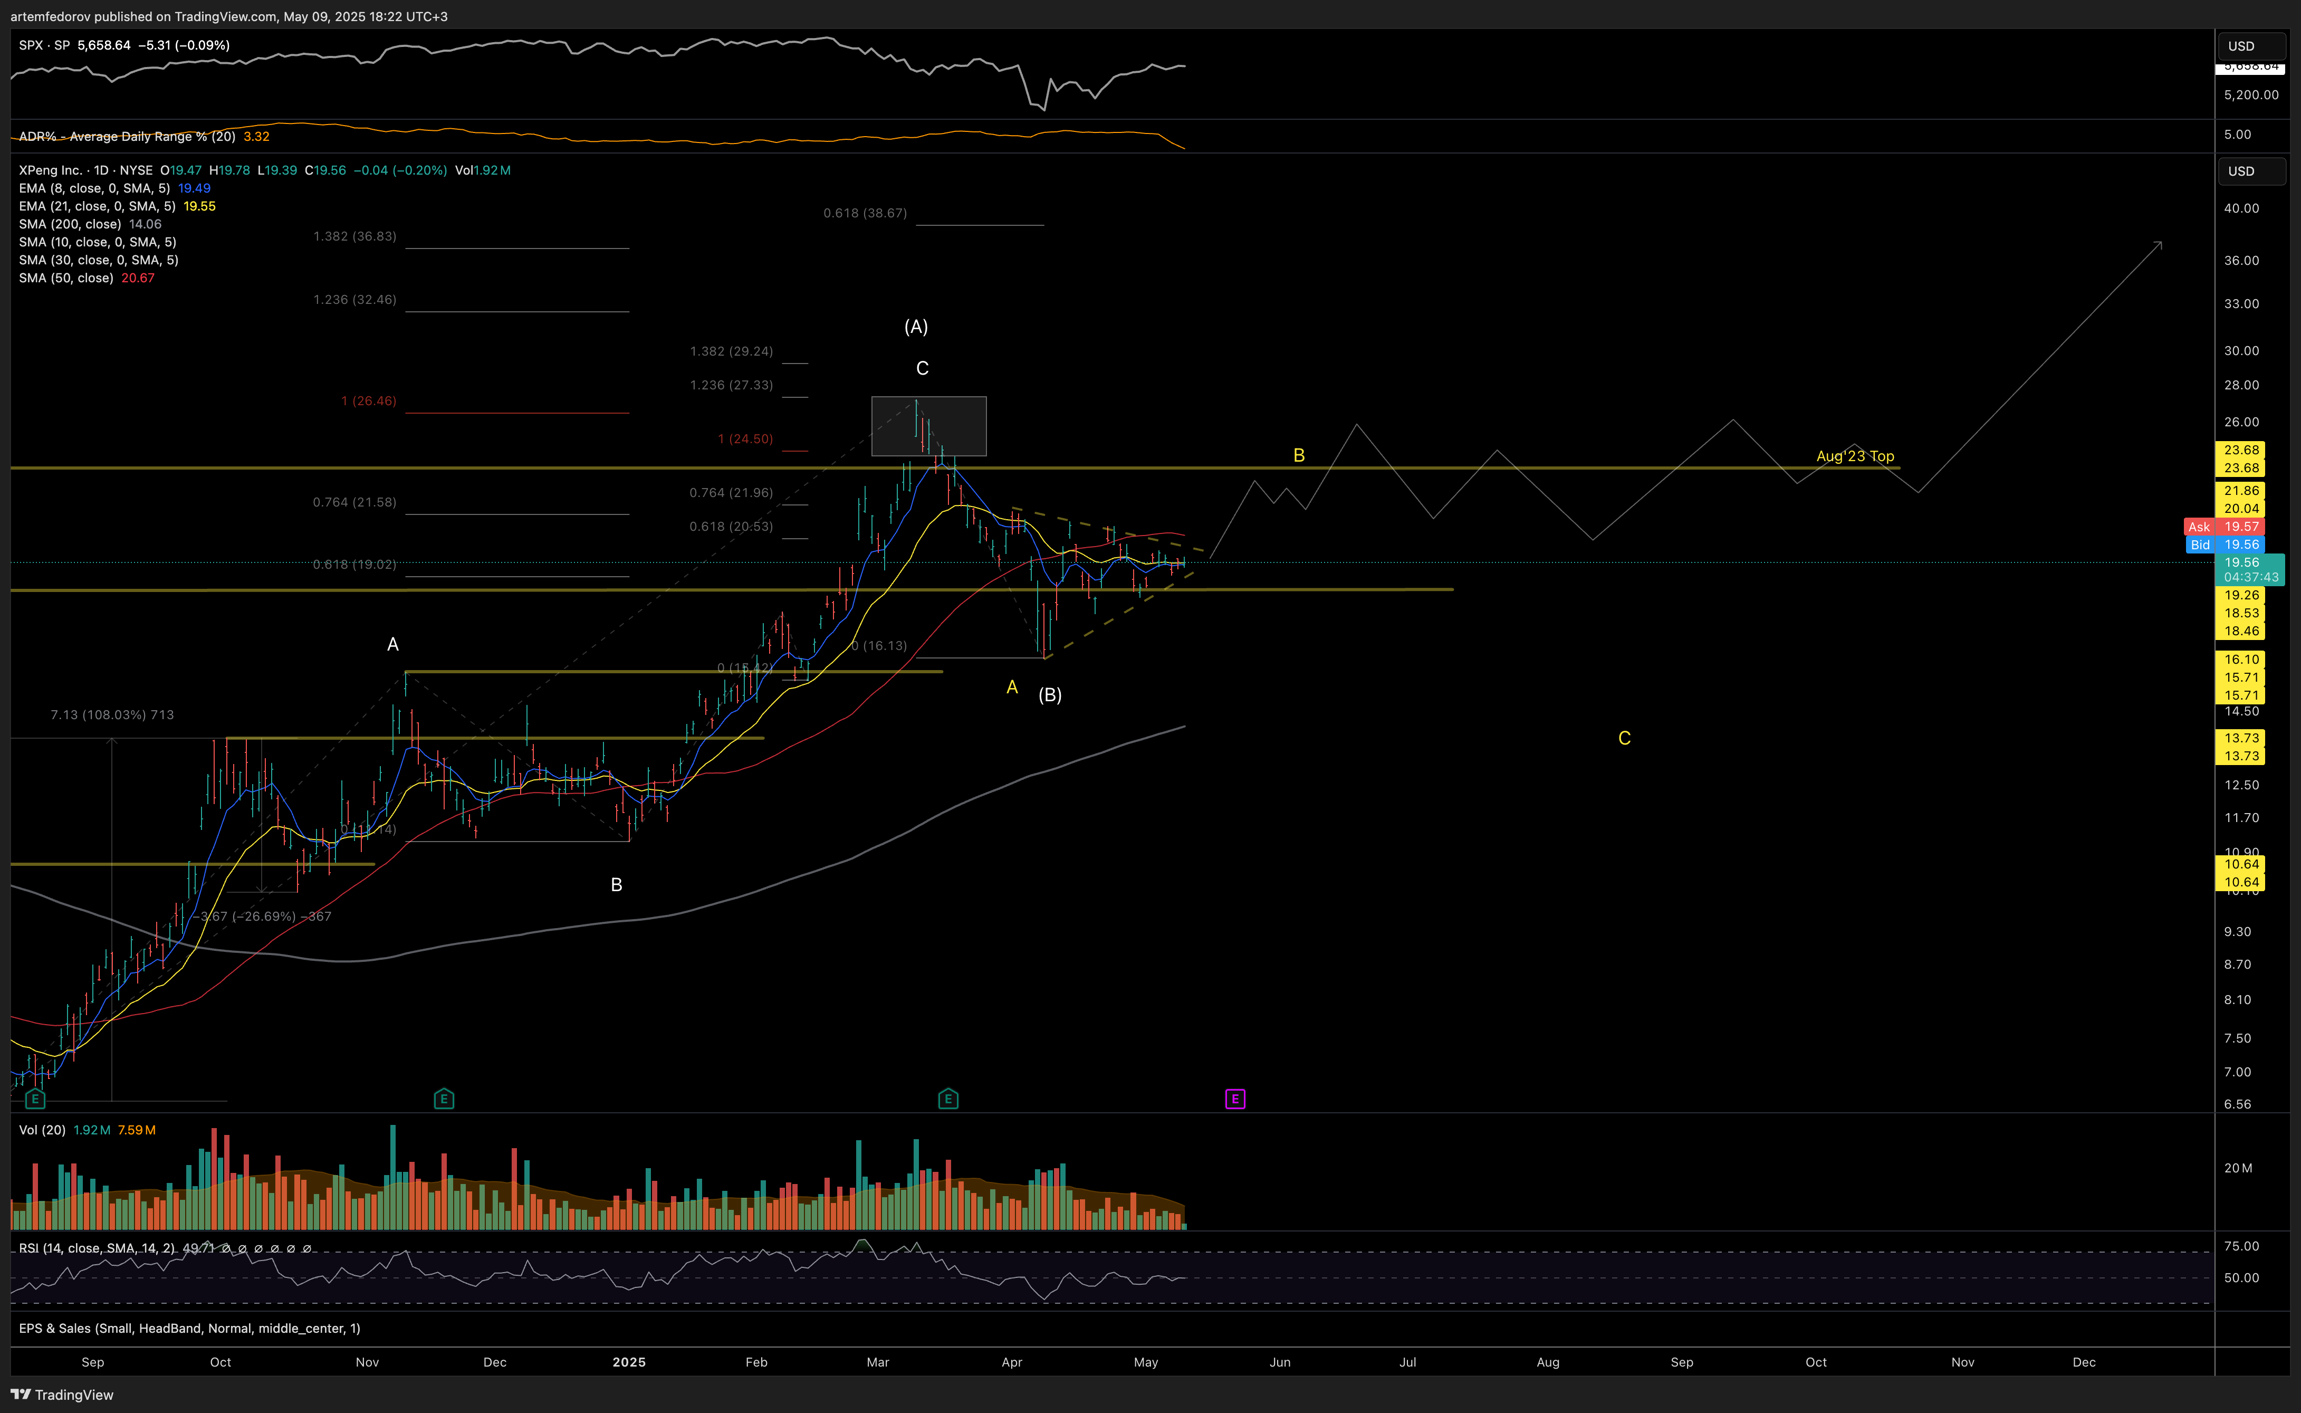Click the white B label below January low
The width and height of the screenshot is (2301, 1413).
(617, 885)
